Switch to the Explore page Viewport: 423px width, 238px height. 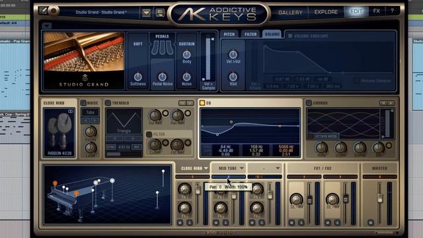point(326,12)
